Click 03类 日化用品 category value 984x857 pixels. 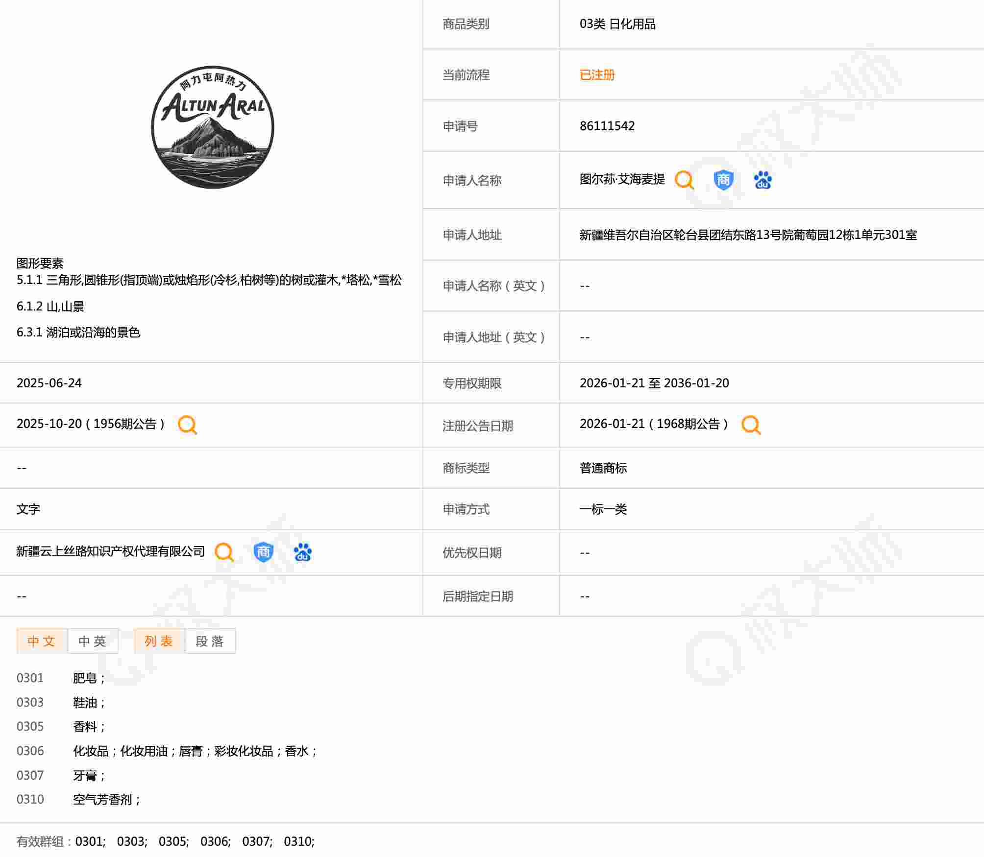click(x=617, y=24)
